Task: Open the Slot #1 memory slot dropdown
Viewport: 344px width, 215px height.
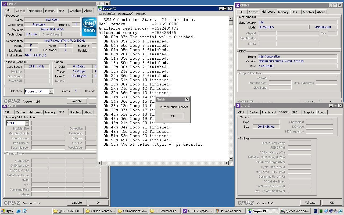Action: [x=27, y=123]
